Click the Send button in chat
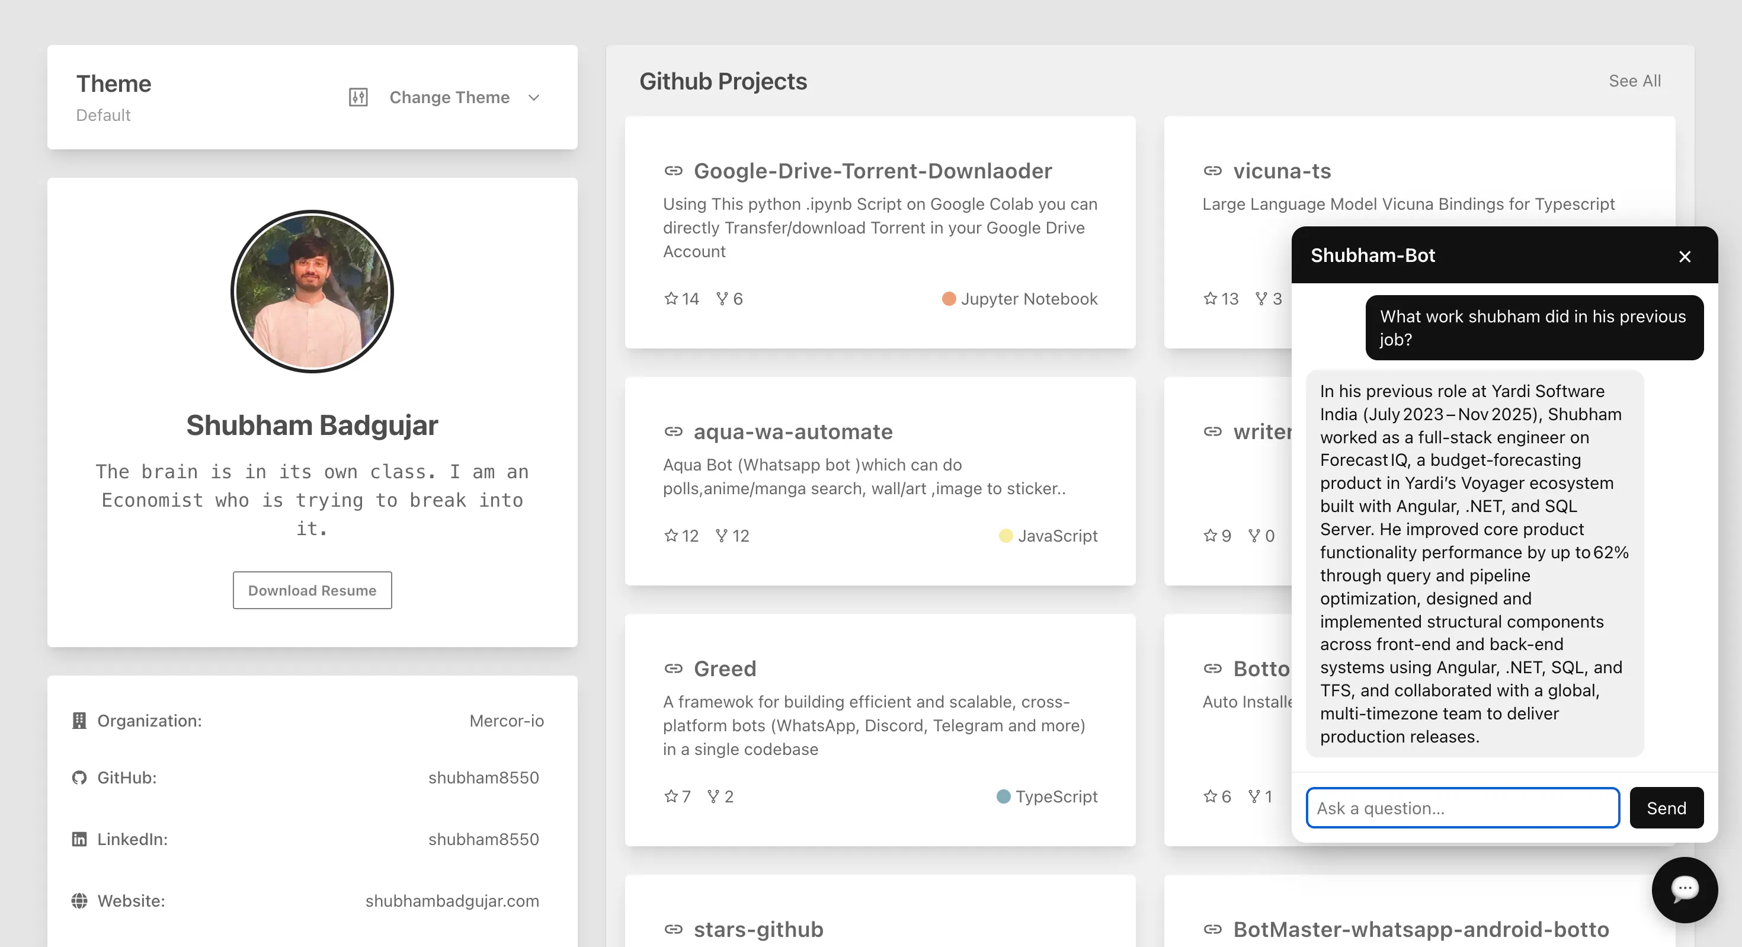1742x947 pixels. point(1666,808)
